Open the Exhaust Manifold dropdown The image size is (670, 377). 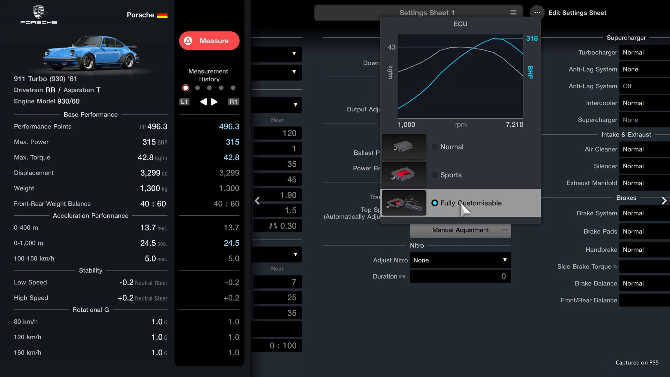point(645,183)
